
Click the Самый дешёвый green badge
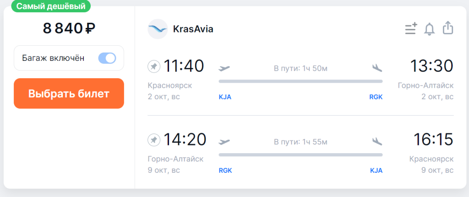(x=50, y=6)
